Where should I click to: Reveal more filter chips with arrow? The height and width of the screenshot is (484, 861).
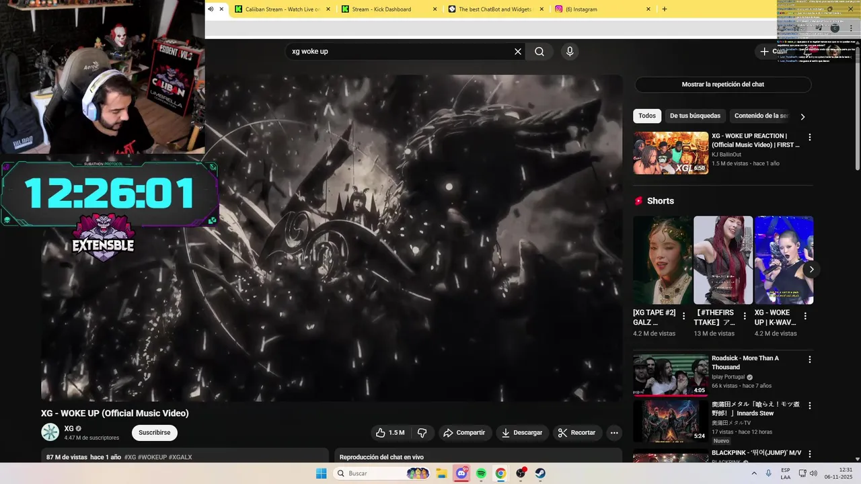(802, 116)
